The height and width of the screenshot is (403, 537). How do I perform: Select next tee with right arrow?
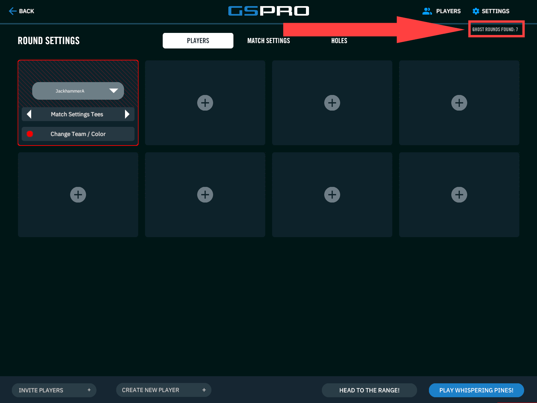coord(127,114)
